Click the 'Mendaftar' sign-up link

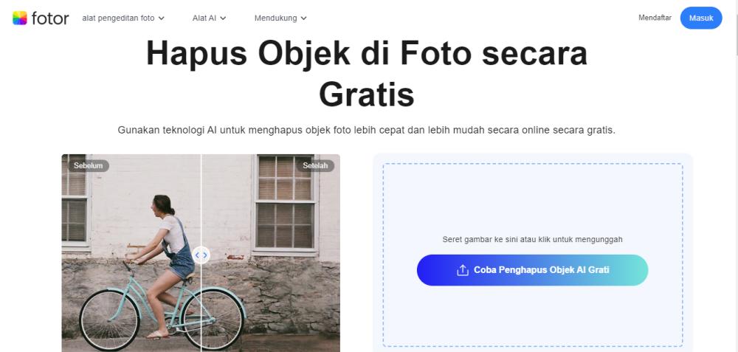[x=655, y=18]
